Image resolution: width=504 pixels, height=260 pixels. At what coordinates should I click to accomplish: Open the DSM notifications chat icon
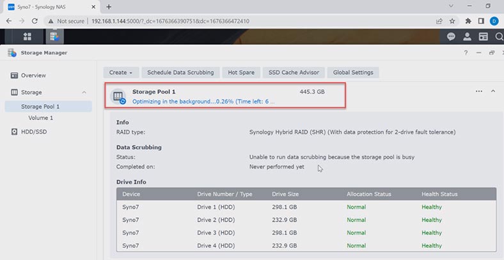pos(451,37)
